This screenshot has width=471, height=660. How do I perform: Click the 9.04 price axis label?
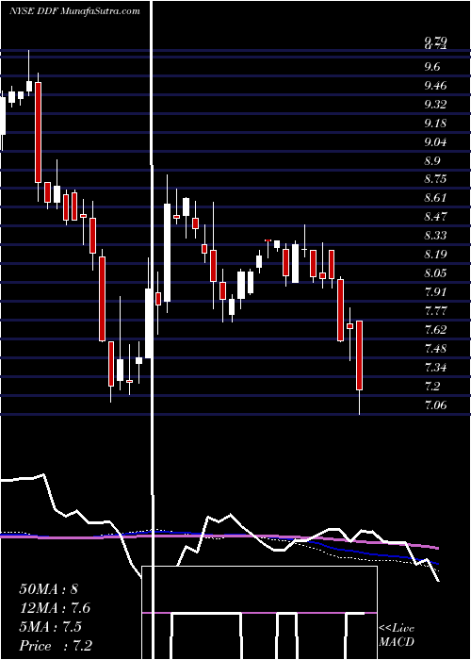[435, 141]
